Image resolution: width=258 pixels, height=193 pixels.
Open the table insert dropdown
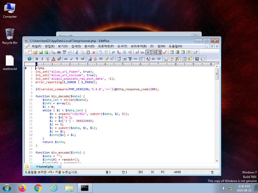pyautogui.click(x=119, y=59)
